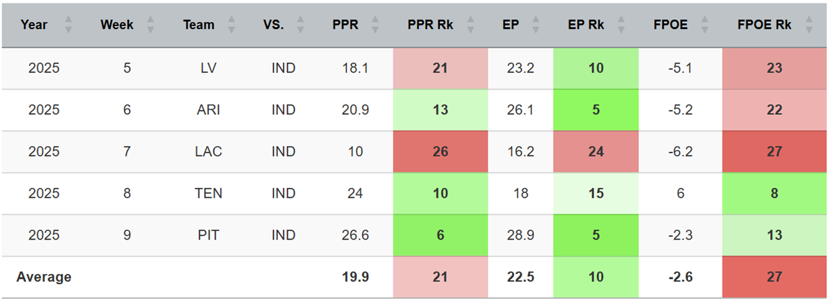
Task: Toggle the sort arrows next to EP Rk
Action: (622, 25)
